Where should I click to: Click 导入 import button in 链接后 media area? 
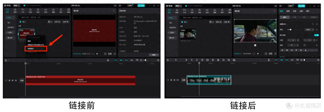coord(184,22)
